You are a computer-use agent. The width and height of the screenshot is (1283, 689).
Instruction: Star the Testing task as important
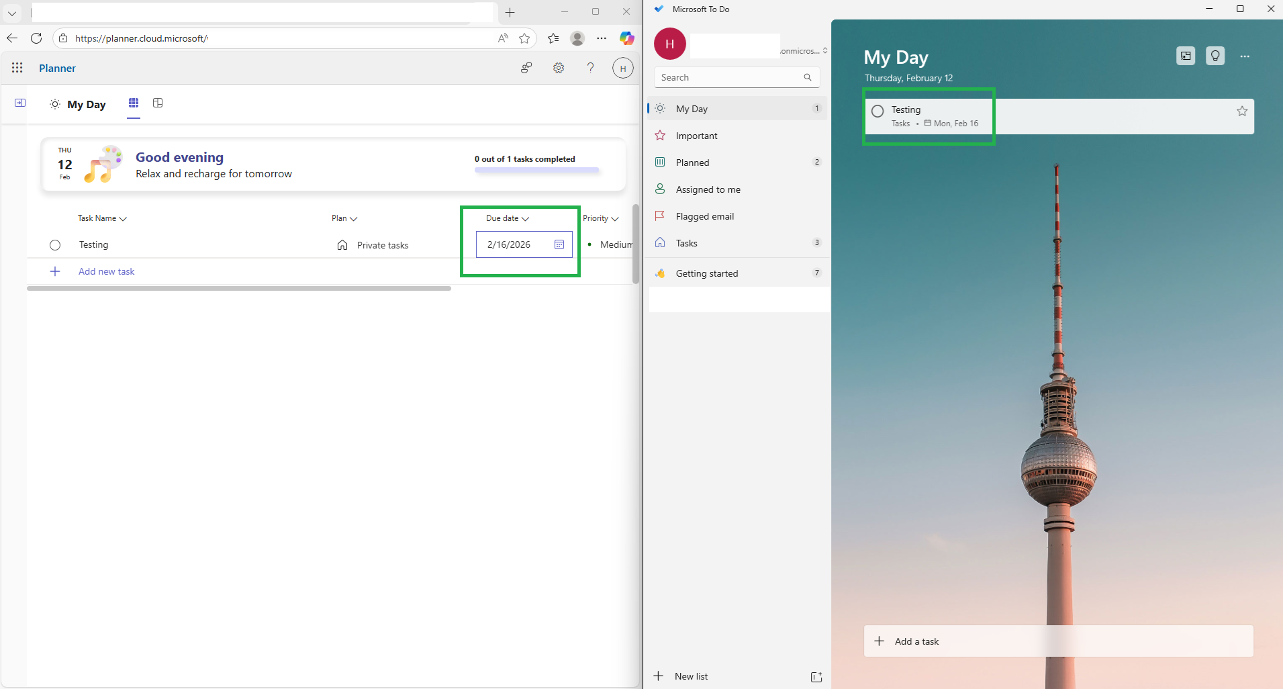[x=1242, y=111]
